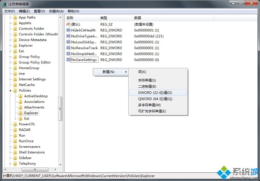Choose 字符串值(S) from the submenu
Image resolution: width=260 pixels, height=181 pixels.
[x=158, y=80]
